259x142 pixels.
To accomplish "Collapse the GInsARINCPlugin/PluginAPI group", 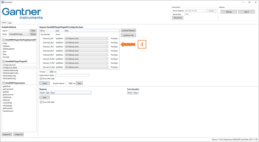I will coord(3,61).
